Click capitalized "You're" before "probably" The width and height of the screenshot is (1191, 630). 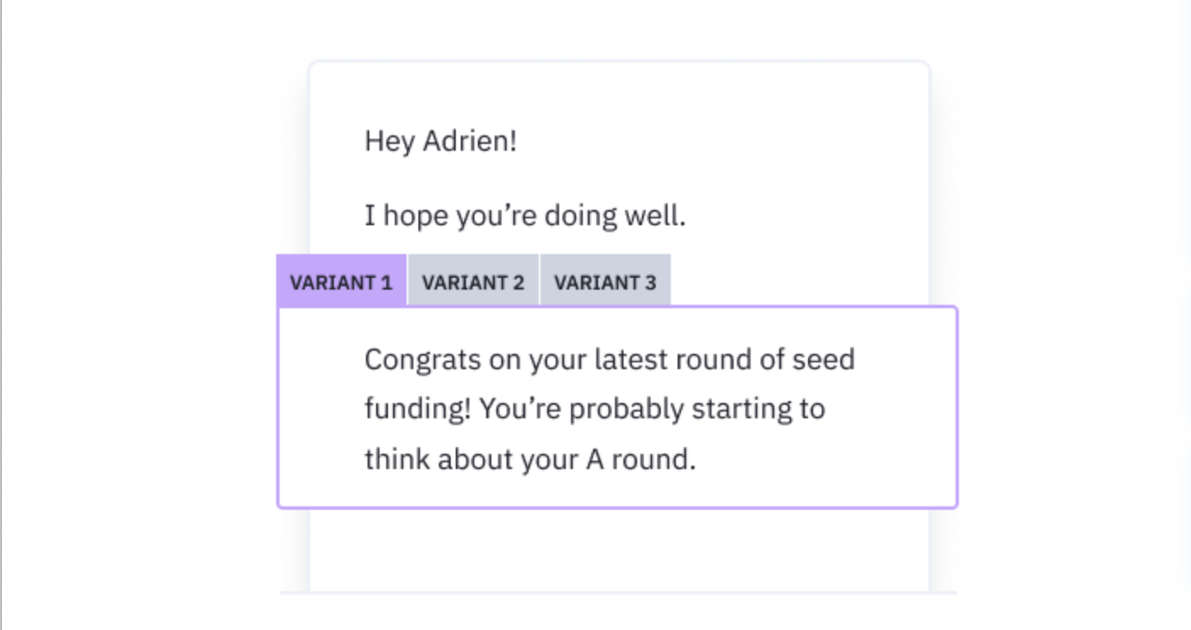coord(519,410)
